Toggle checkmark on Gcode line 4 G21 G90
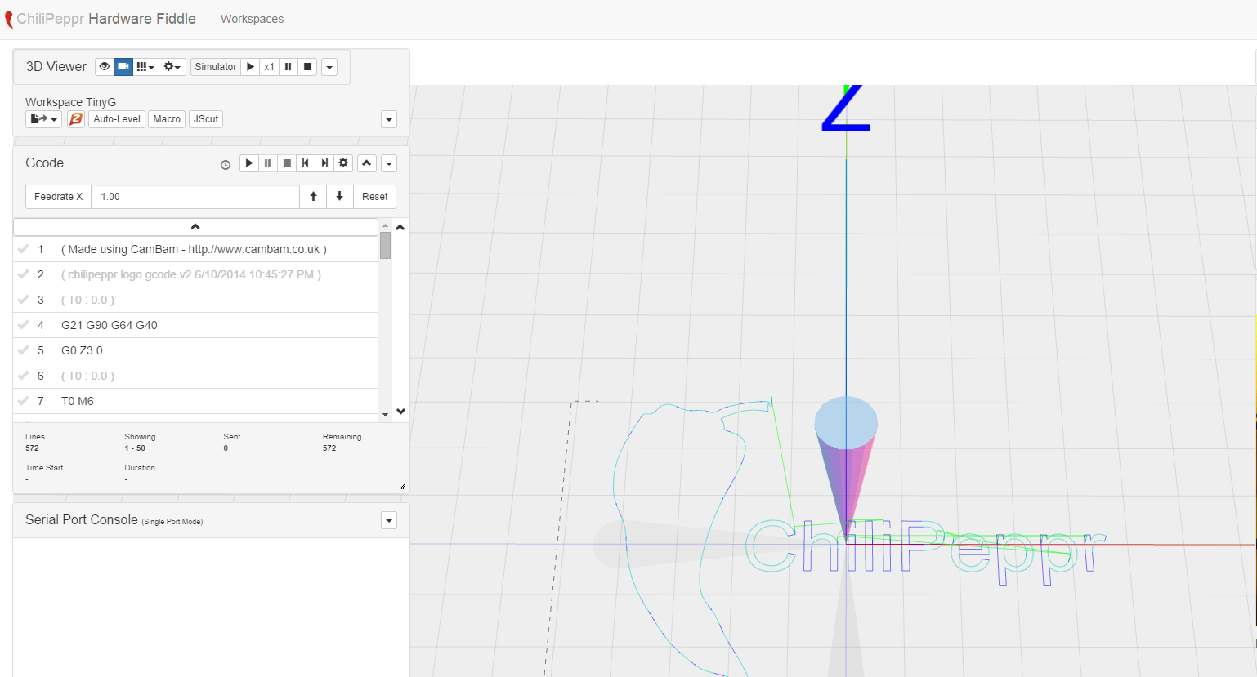The image size is (1257, 677). pos(24,325)
